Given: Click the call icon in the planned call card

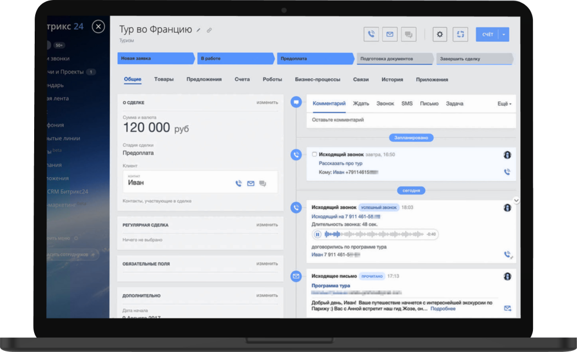Looking at the screenshot, I should 507,172.
